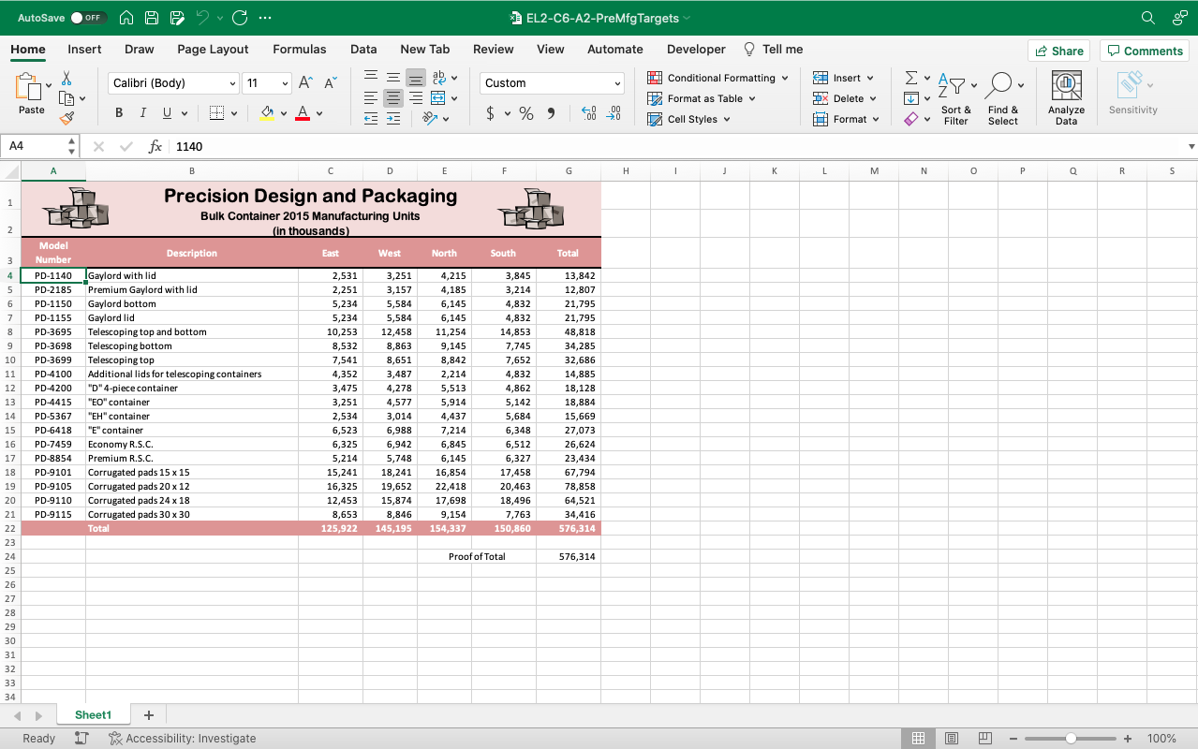The width and height of the screenshot is (1198, 749).
Task: Click the Percent Style icon
Action: pos(526,113)
